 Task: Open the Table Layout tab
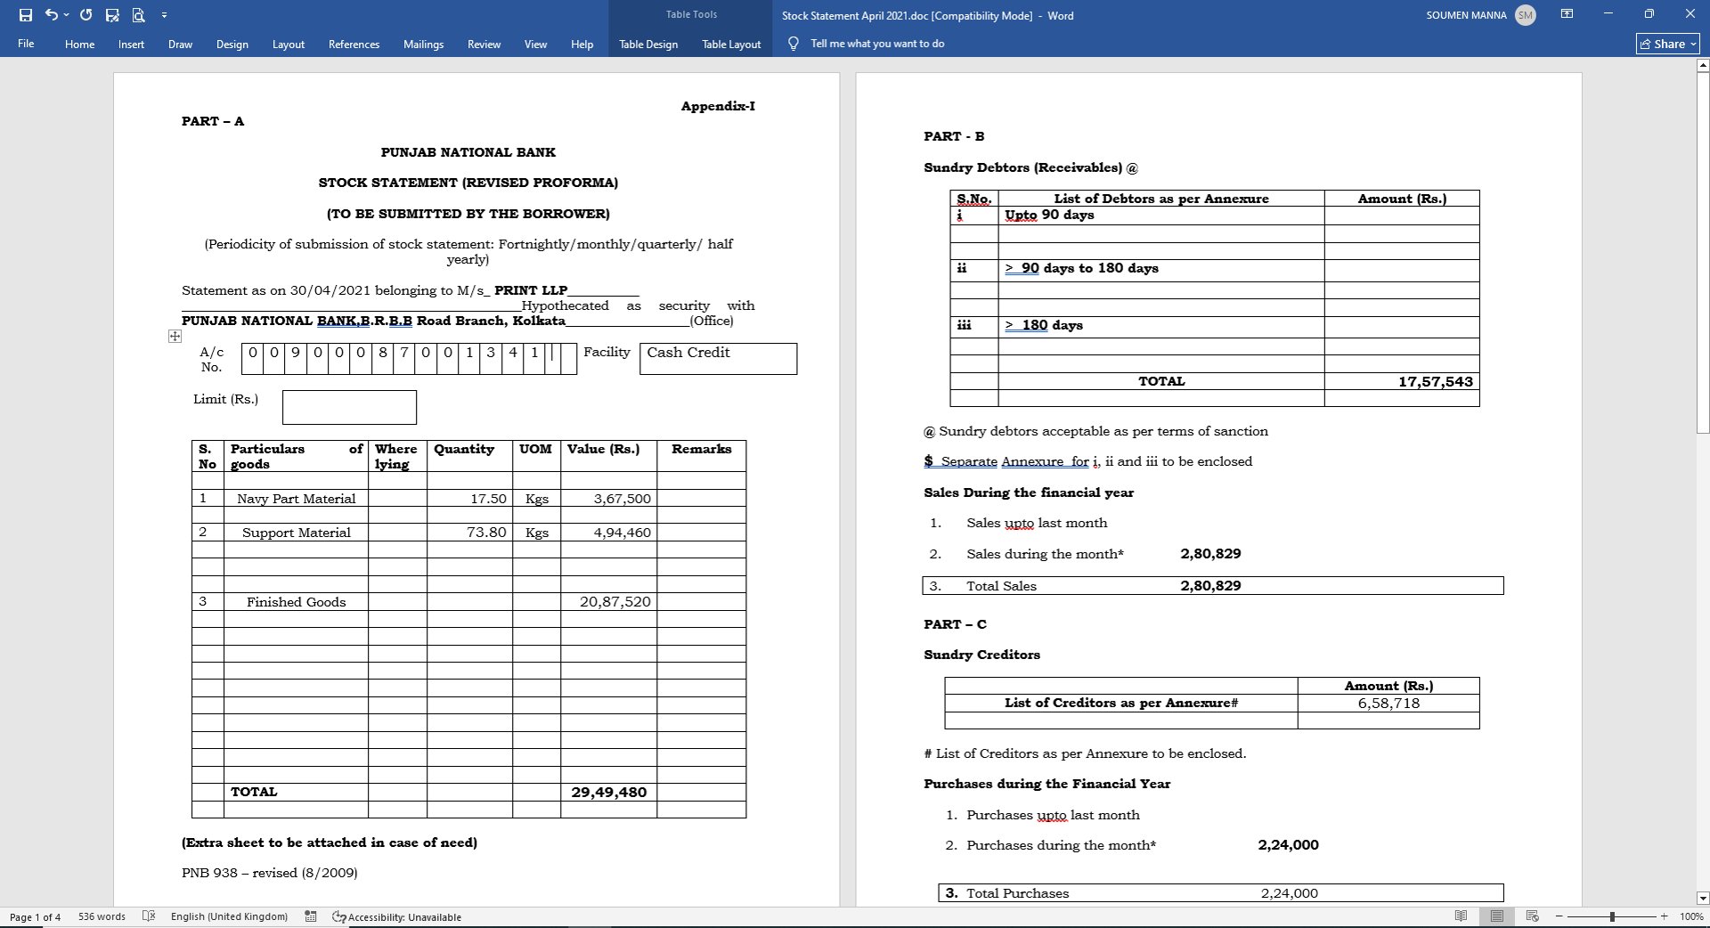(731, 45)
